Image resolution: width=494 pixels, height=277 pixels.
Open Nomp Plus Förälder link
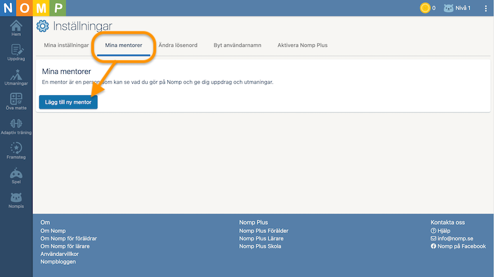coord(264,231)
